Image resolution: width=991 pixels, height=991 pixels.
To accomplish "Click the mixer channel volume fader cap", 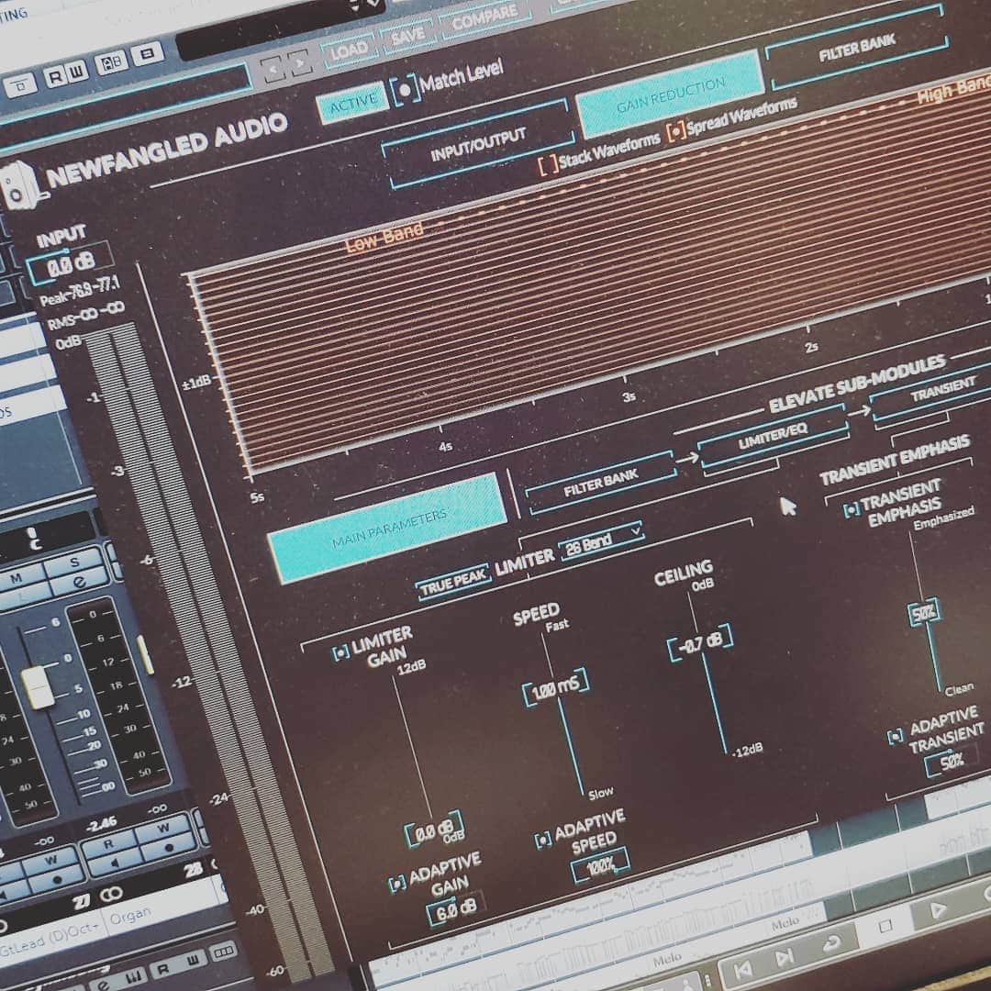I will point(38,686).
